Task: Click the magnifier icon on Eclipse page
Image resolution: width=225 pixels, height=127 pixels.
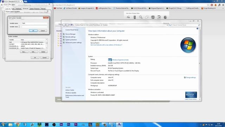Action: pos(141,17)
